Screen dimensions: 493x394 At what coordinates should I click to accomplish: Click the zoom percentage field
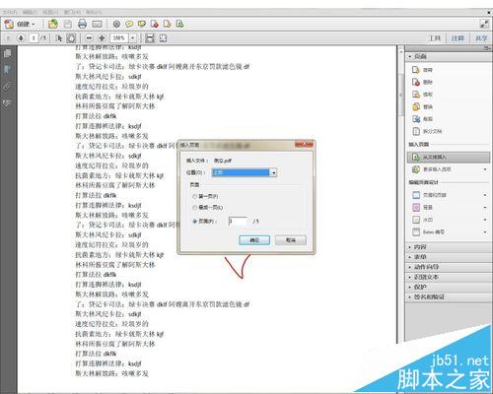pyautogui.click(x=119, y=38)
